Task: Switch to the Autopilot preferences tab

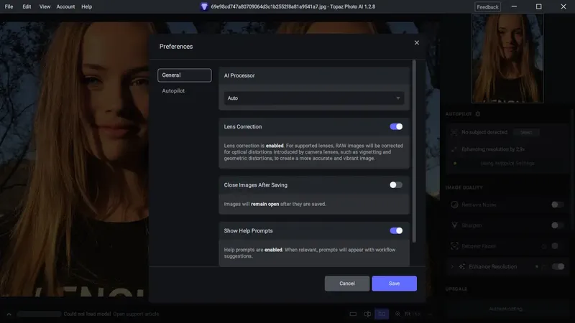Action: pos(173,91)
